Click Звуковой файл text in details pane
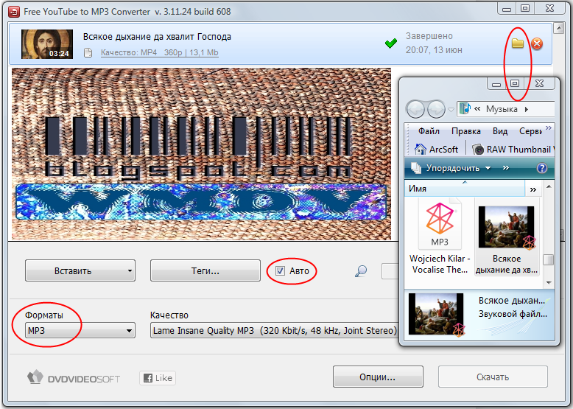The width and height of the screenshot is (573, 409). [513, 314]
